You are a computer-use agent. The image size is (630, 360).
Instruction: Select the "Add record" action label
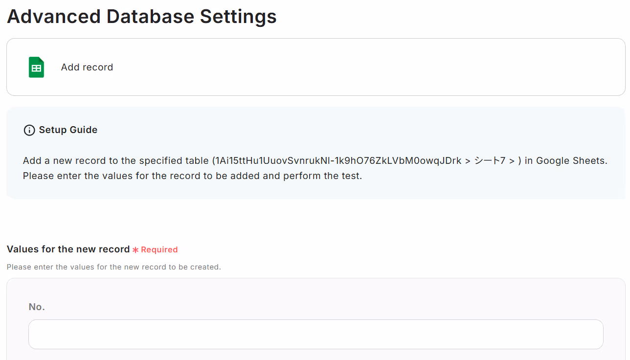click(87, 67)
